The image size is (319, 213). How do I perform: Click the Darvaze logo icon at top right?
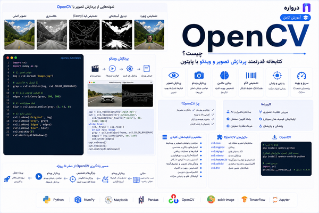tap(306, 8)
